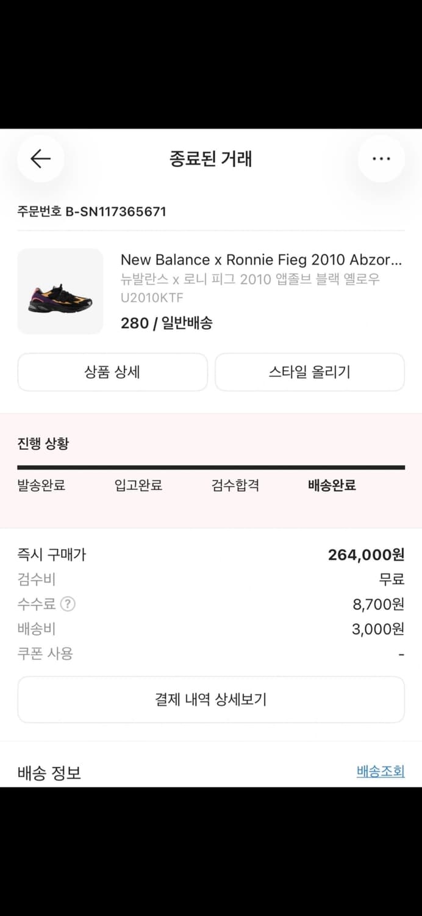
Task: Click the 입고완료 status label
Action: click(x=137, y=485)
